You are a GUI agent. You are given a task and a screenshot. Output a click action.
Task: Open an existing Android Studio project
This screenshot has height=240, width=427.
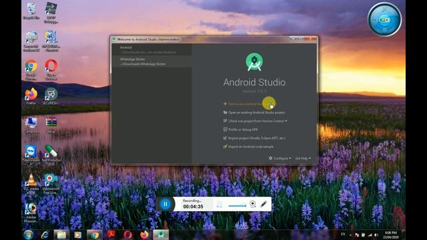coord(254,113)
